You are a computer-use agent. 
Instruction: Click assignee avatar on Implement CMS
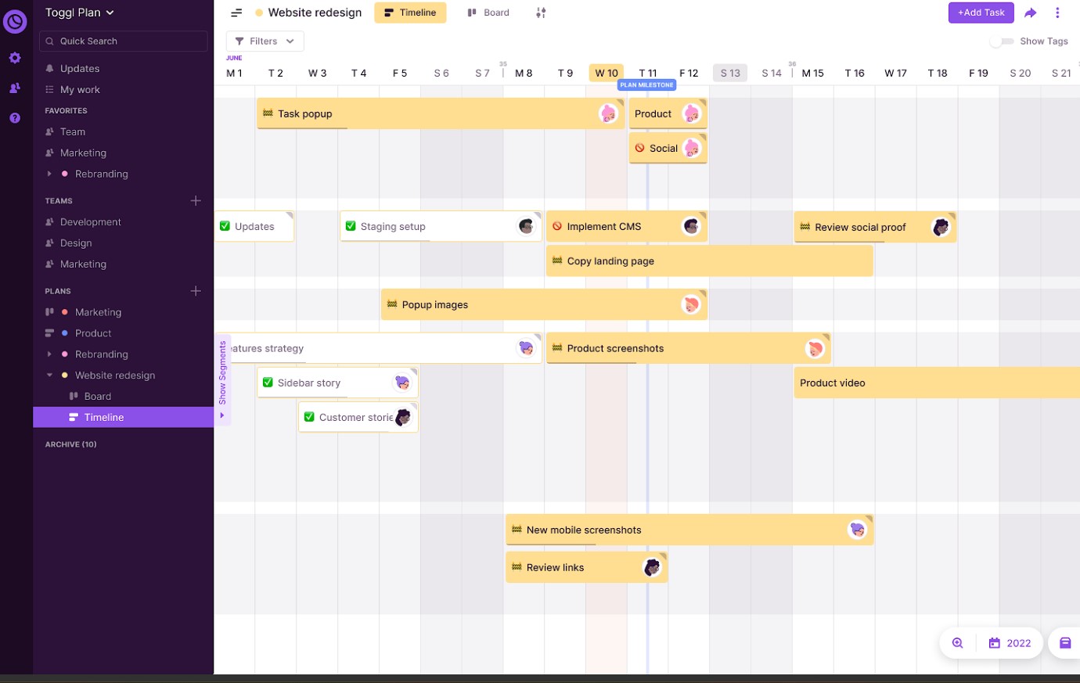[690, 226]
